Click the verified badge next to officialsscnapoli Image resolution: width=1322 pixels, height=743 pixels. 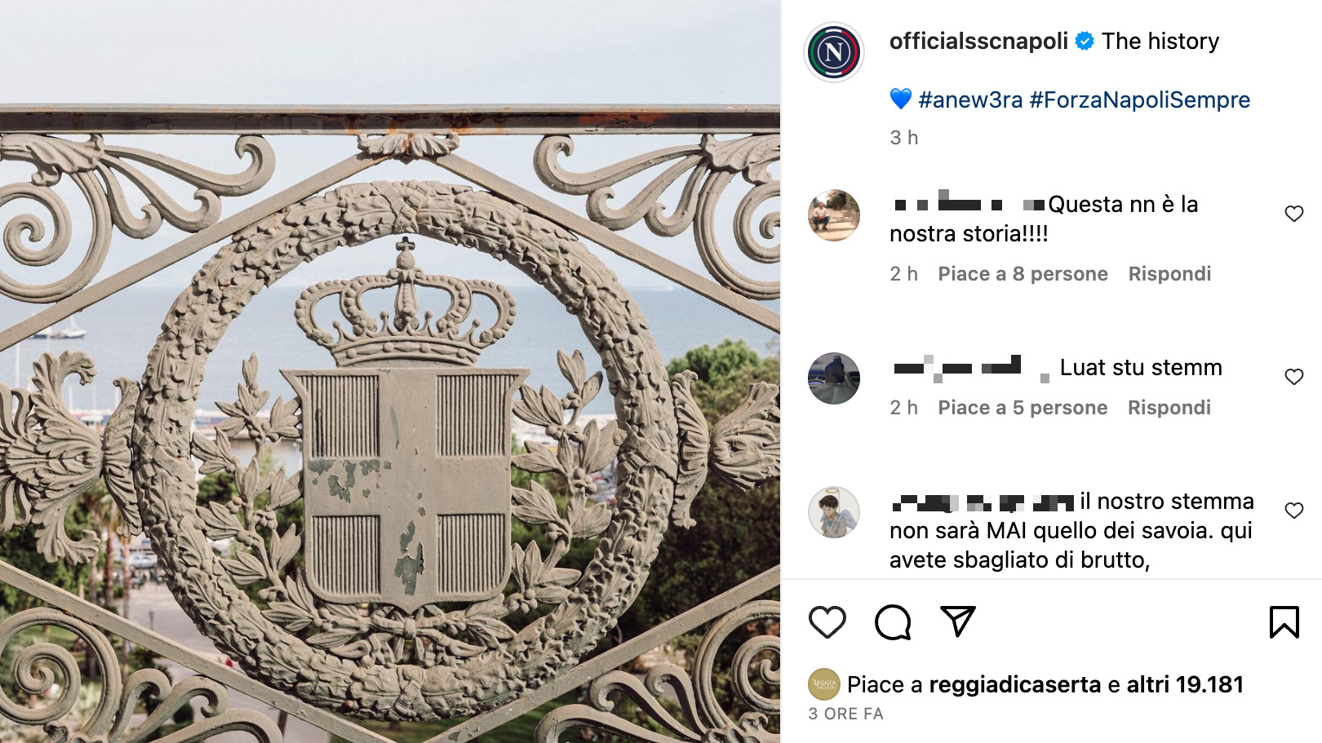(1085, 41)
